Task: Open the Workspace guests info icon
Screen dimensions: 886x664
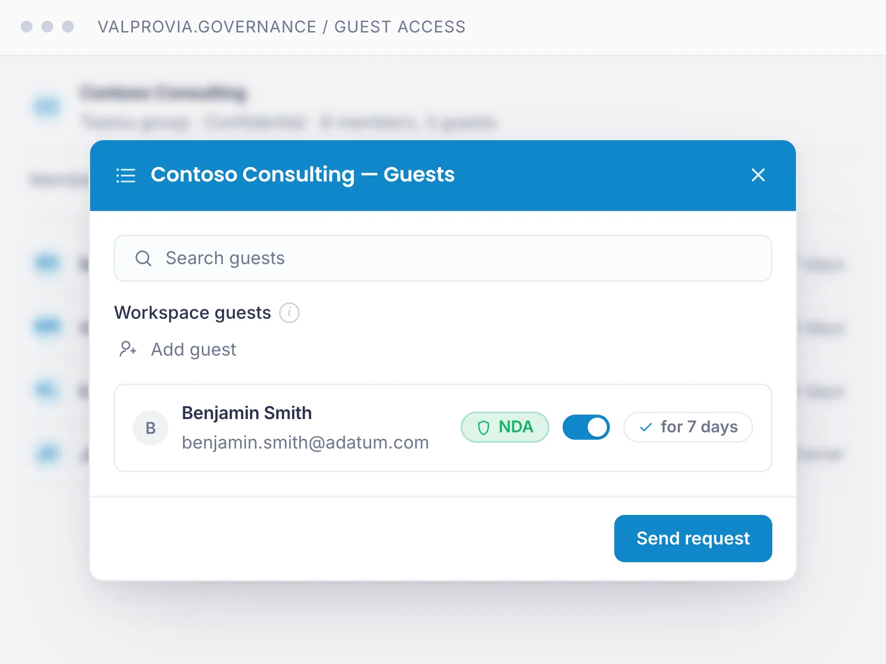Action: (289, 312)
